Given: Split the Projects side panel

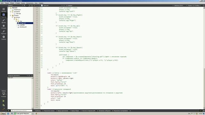Looking at the screenshot, I should (x=29, y=6).
